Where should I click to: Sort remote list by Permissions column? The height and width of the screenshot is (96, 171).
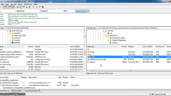point(160,46)
